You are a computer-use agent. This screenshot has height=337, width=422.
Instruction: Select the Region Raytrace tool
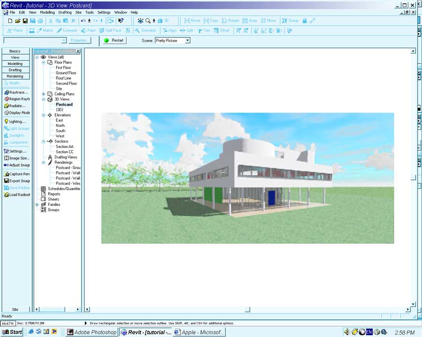click(16, 99)
